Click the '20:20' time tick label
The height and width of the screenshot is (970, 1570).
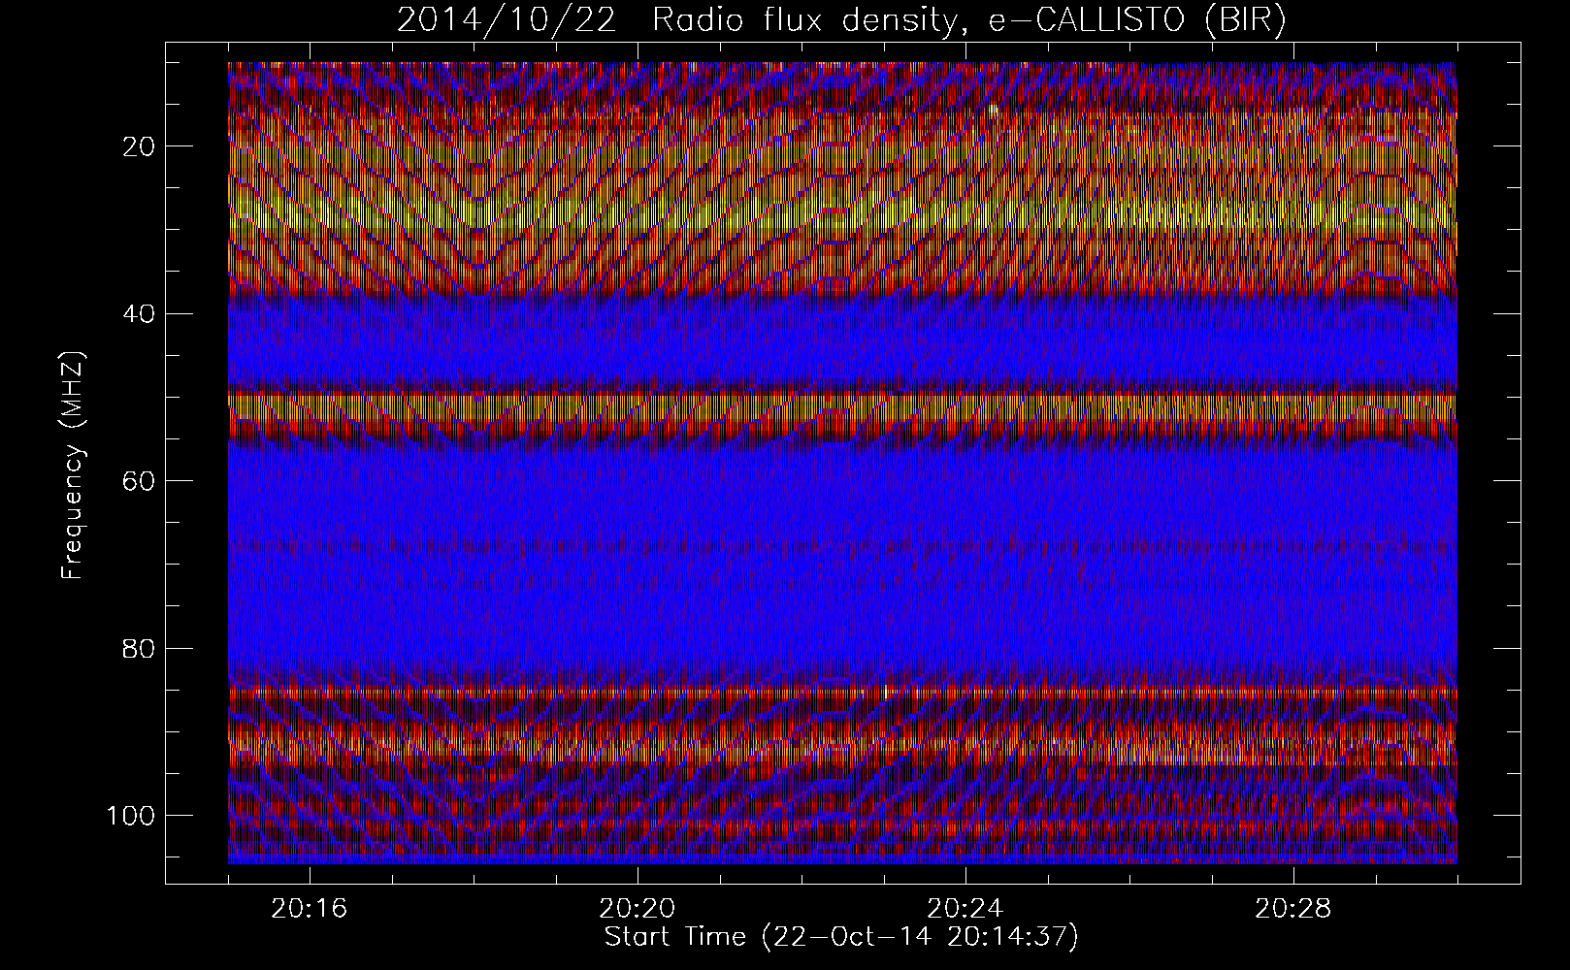[638, 909]
